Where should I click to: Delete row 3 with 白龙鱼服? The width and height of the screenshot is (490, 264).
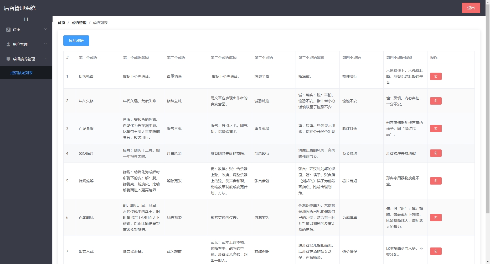(436, 128)
